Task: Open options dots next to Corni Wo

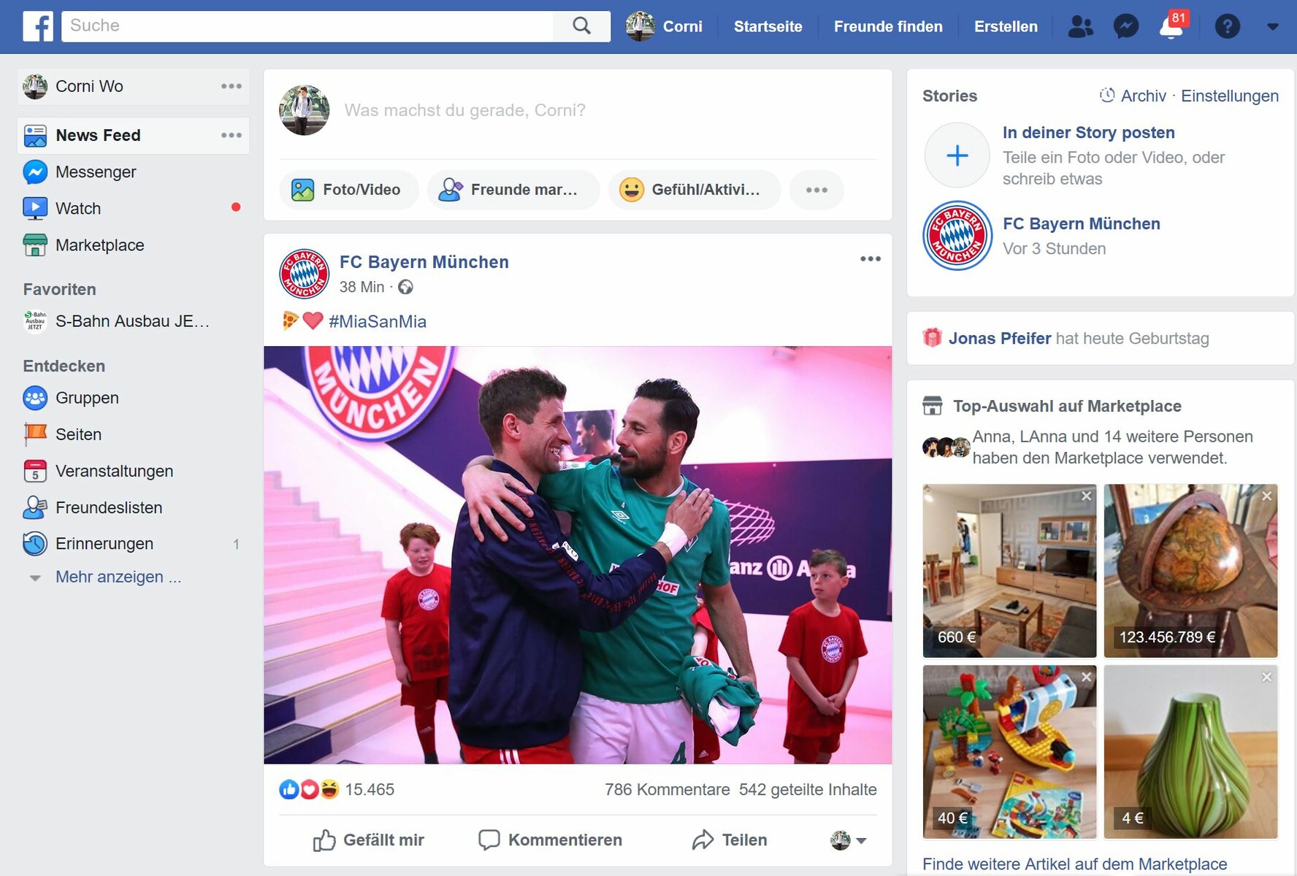Action: [232, 86]
